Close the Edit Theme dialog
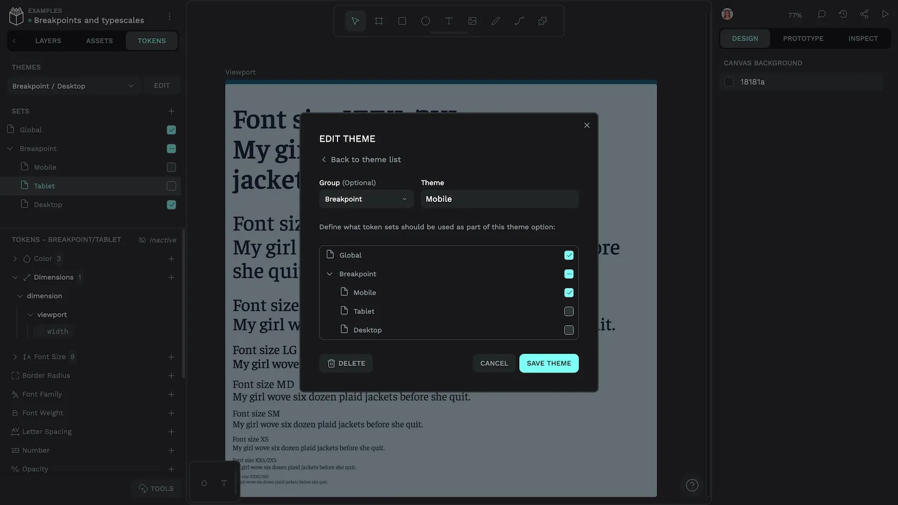This screenshot has width=898, height=505. click(587, 125)
